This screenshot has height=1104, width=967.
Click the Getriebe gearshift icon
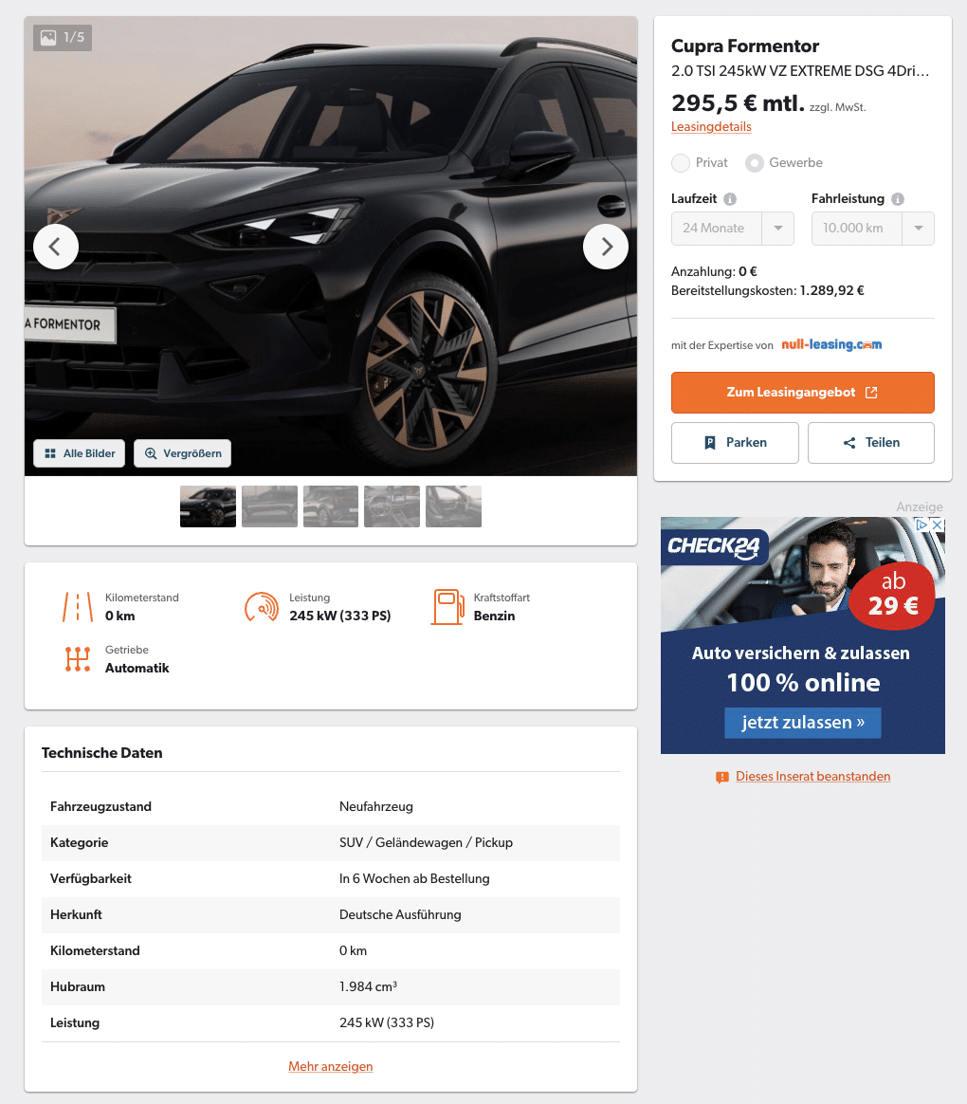point(78,659)
